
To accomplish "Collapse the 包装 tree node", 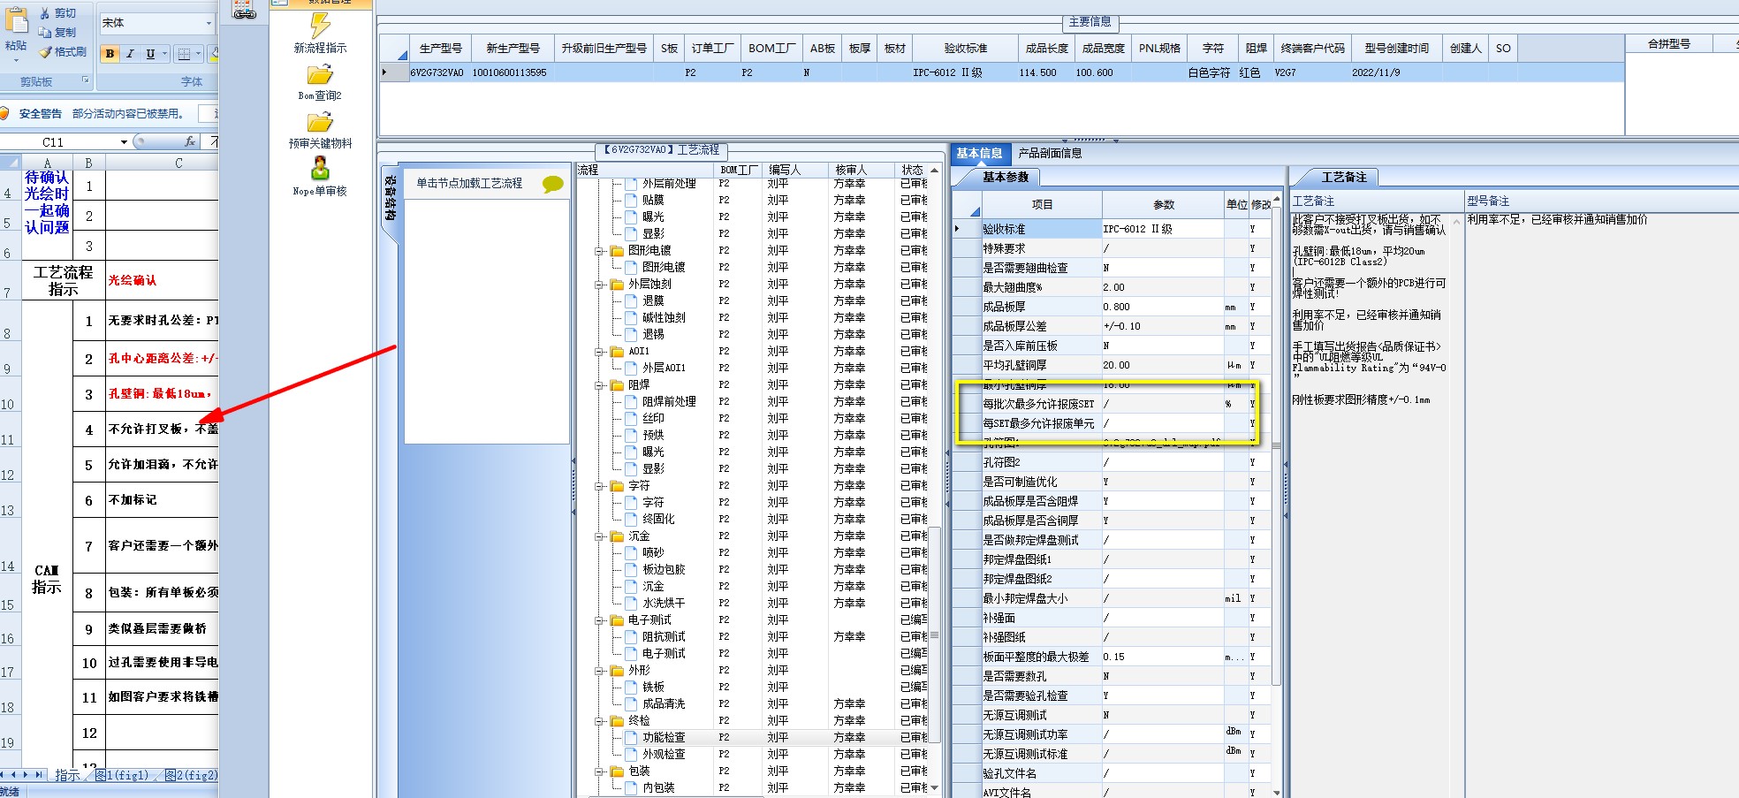I will (600, 771).
